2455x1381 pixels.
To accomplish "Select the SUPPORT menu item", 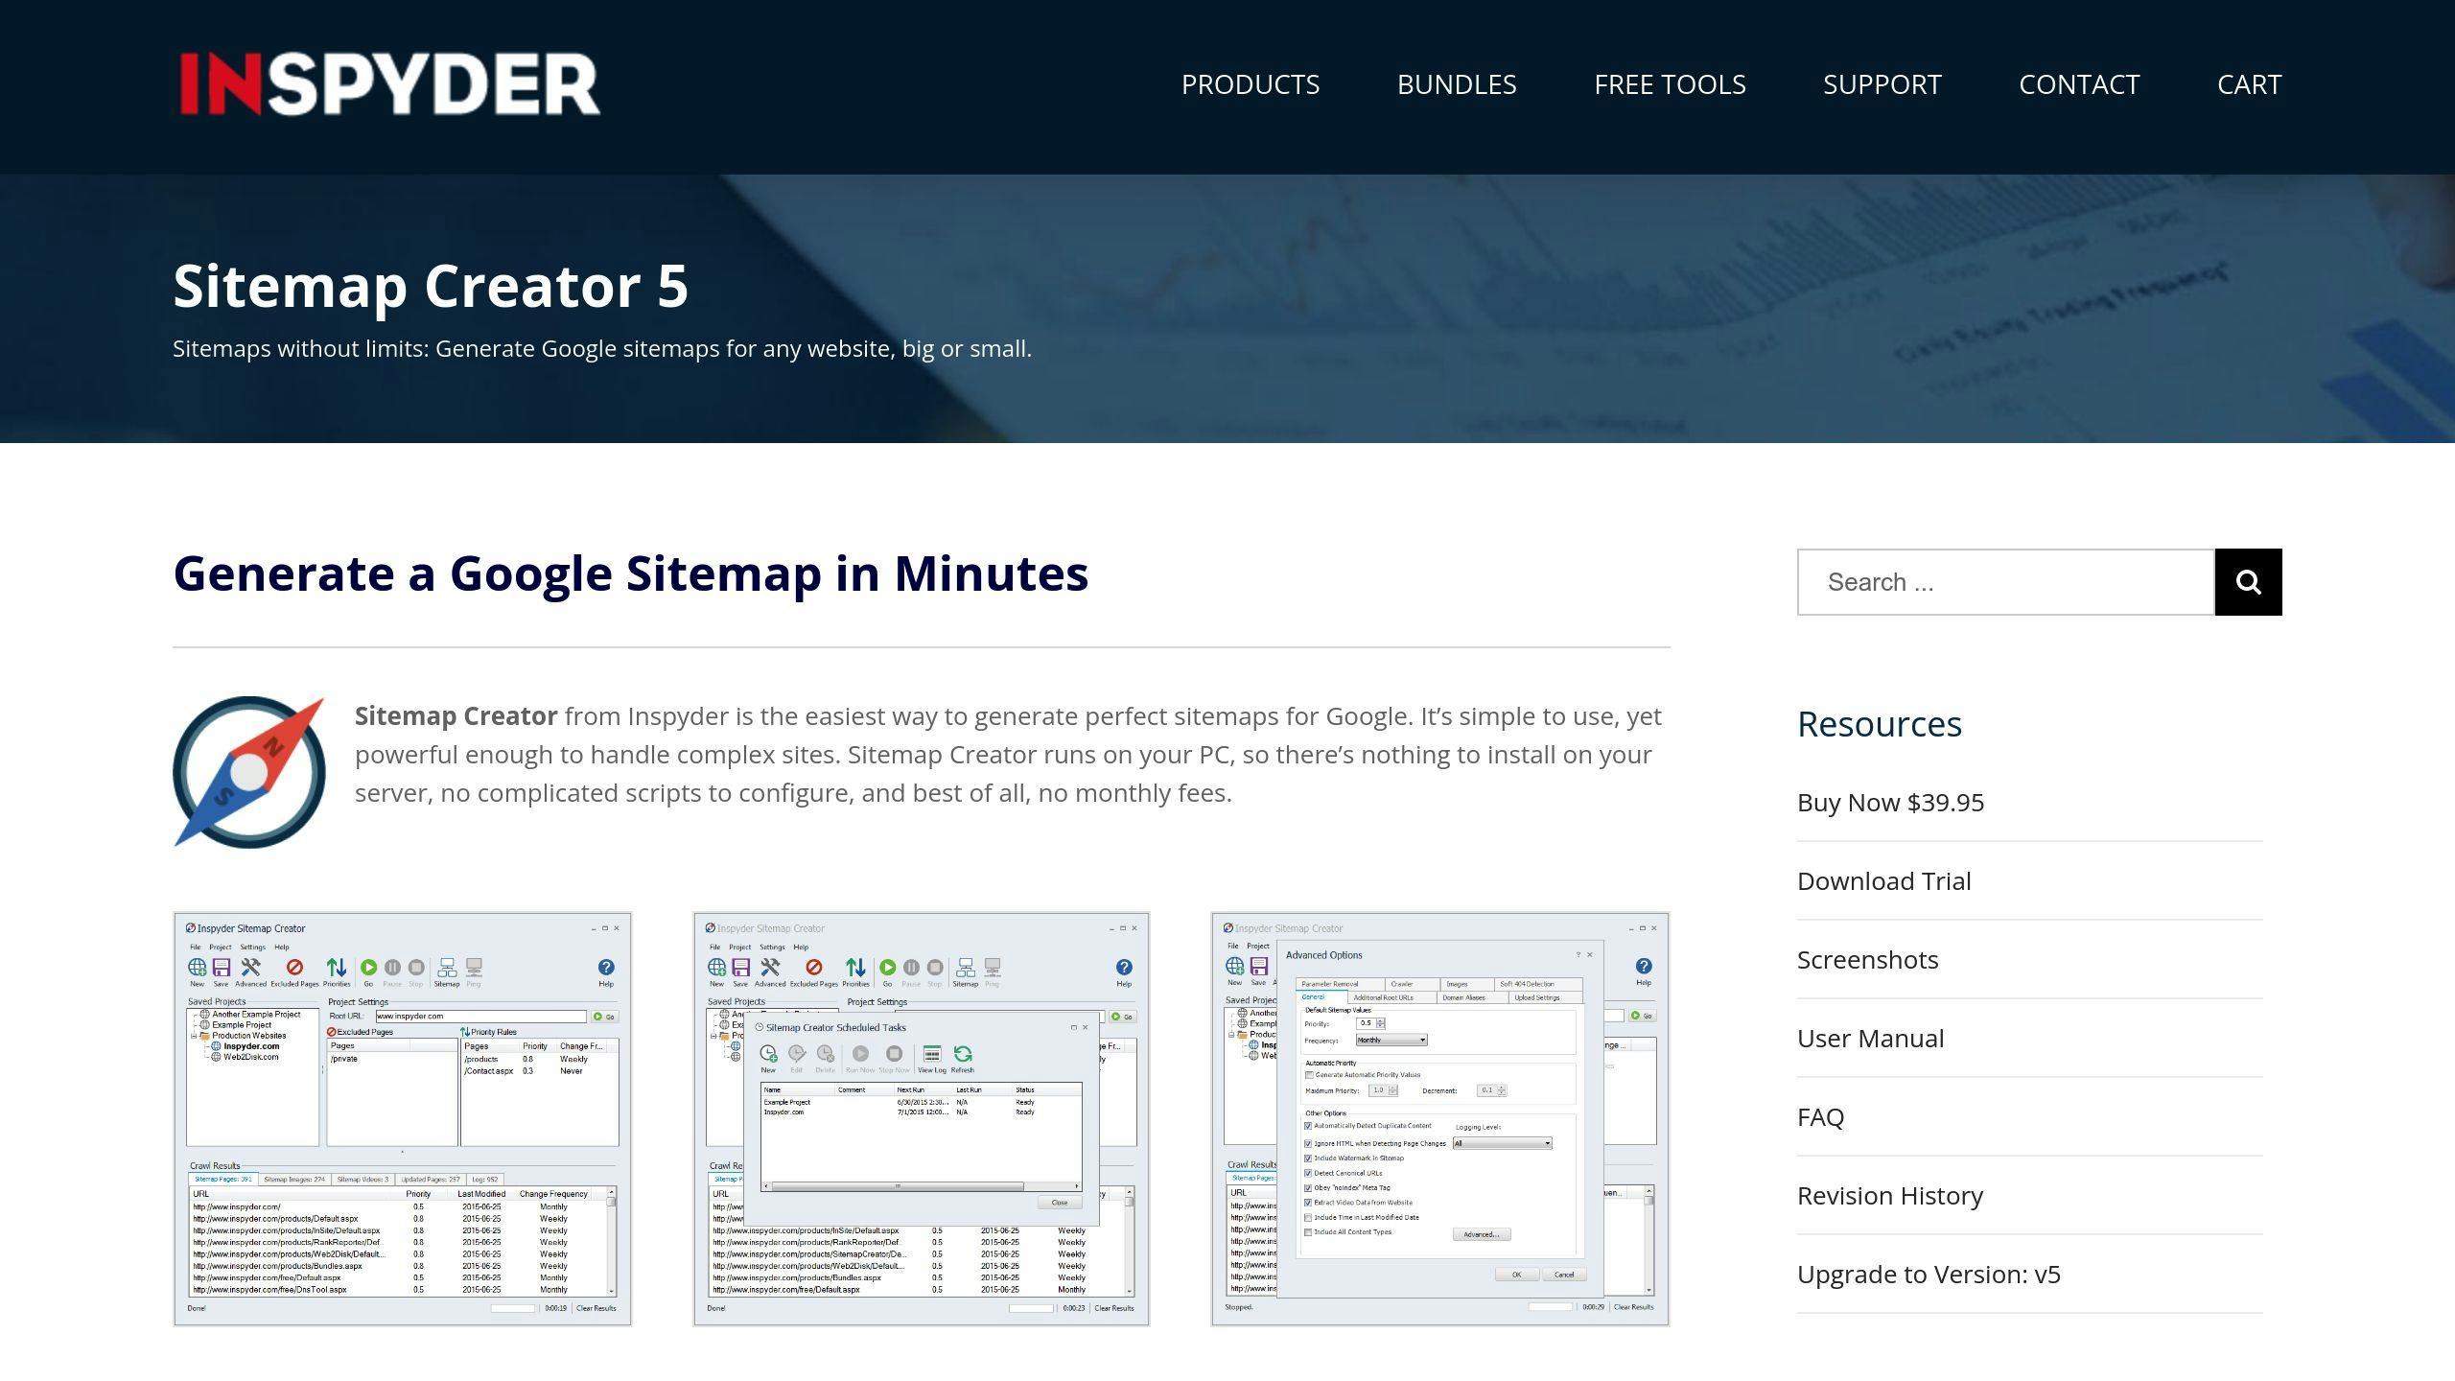I will (x=1882, y=82).
